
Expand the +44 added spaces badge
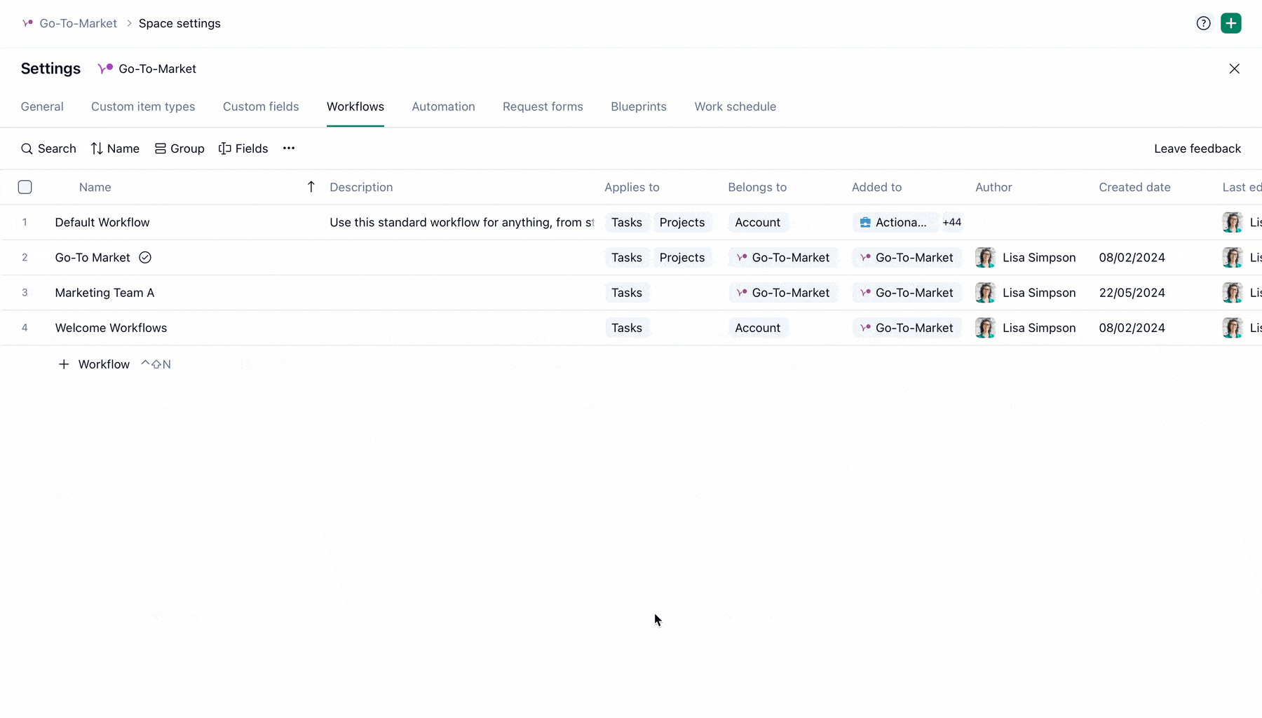[951, 223]
